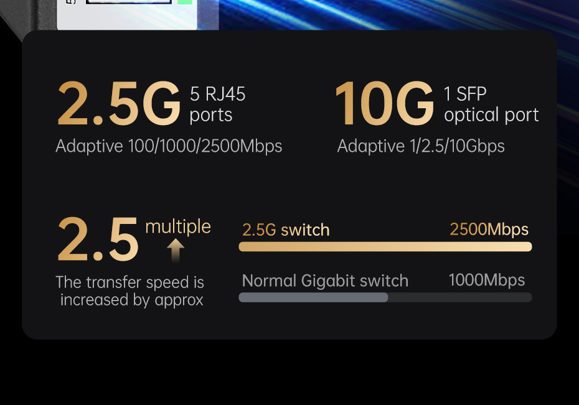Click the gold 2.5G speed bar
The width and height of the screenshot is (579, 405).
(x=385, y=247)
